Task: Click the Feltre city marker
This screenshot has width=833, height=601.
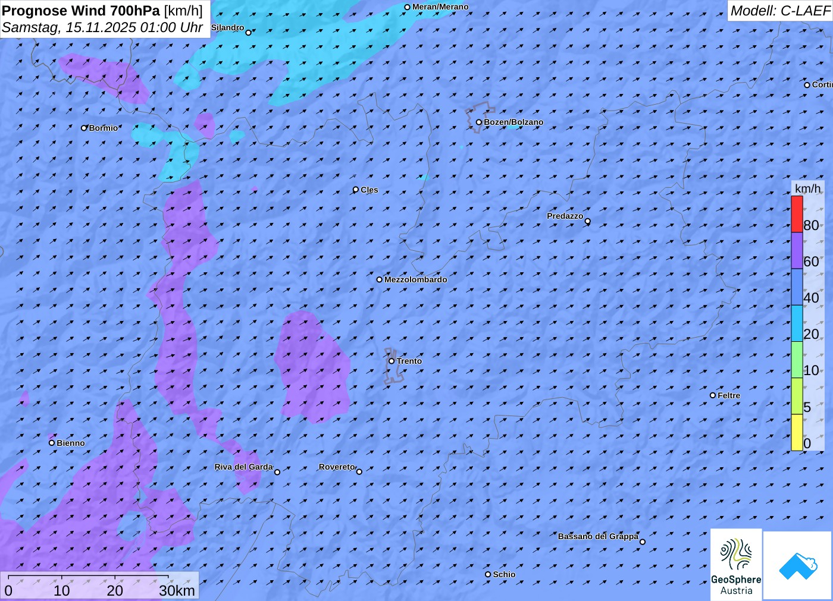Action: (x=713, y=395)
